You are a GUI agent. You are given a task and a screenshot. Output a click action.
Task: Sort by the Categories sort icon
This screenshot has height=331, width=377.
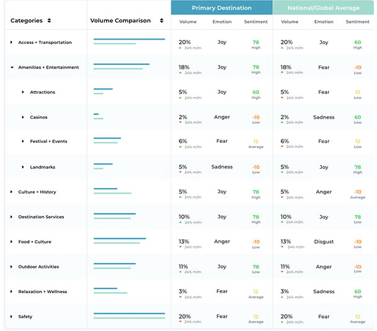click(x=49, y=20)
